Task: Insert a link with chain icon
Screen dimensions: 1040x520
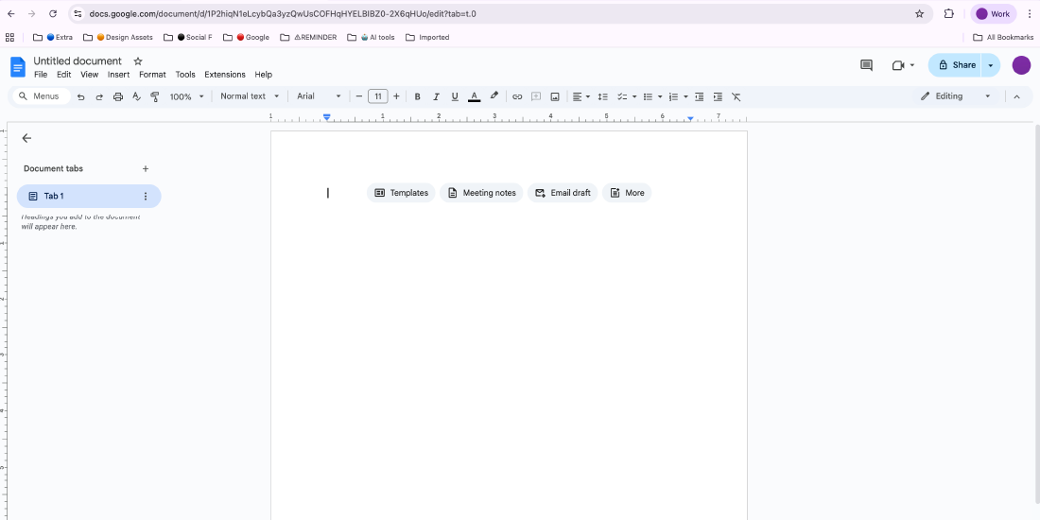Action: [x=517, y=96]
